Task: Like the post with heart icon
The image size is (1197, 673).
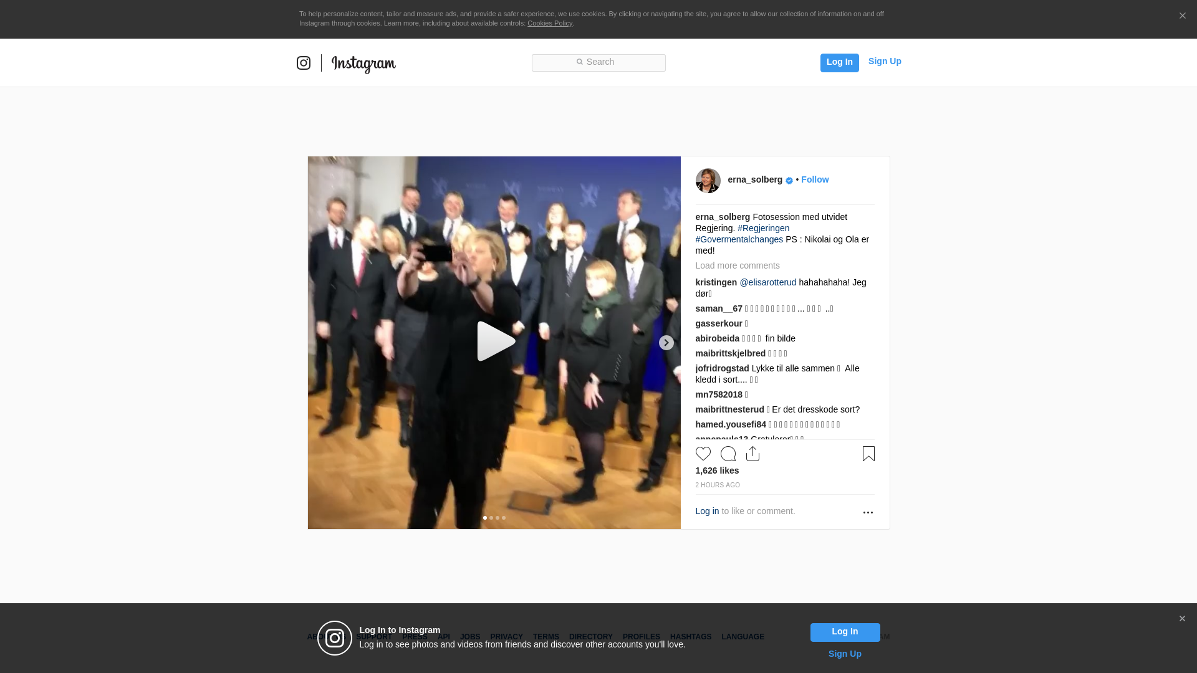Action: pyautogui.click(x=703, y=454)
